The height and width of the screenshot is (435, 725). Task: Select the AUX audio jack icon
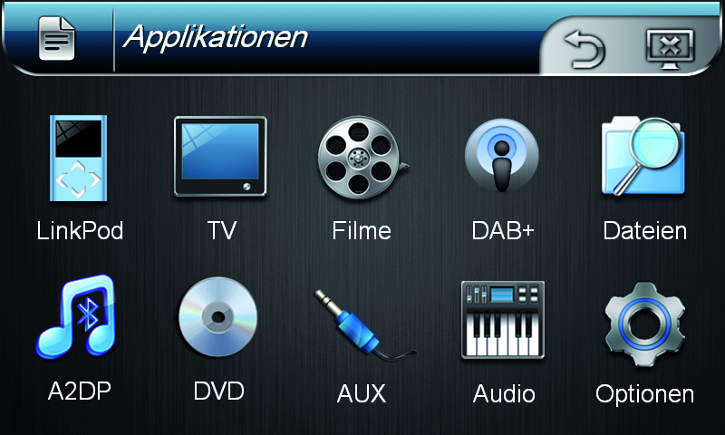(x=365, y=325)
